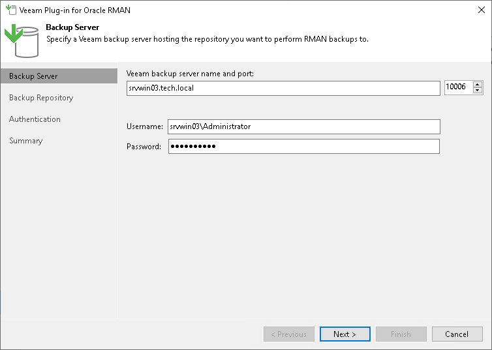Increase the port number with up arrow
The width and height of the screenshot is (492, 350).
(478, 84)
